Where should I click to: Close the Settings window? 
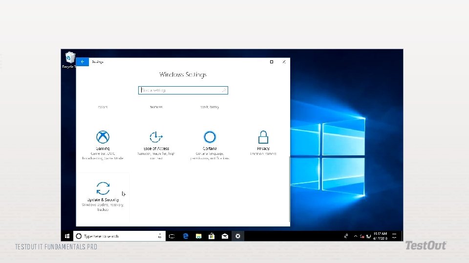(284, 62)
